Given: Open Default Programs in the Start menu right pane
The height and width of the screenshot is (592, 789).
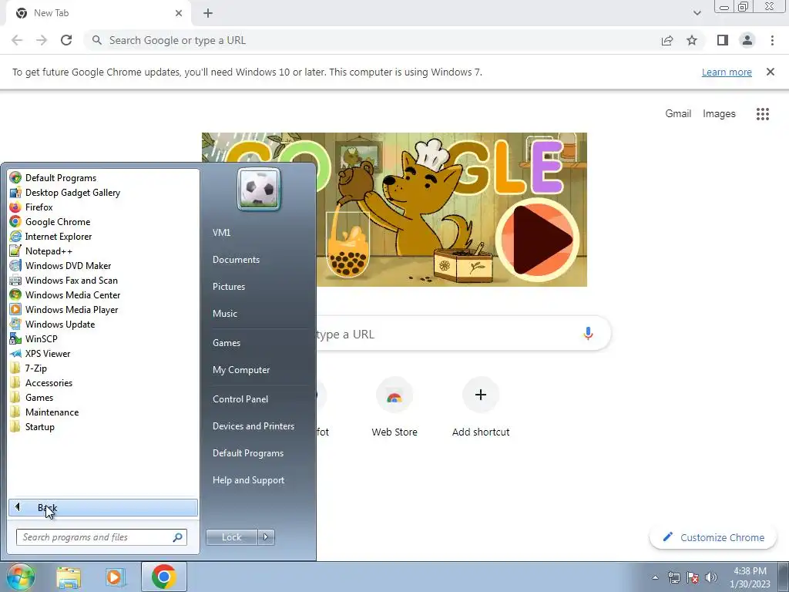Looking at the screenshot, I should (x=248, y=453).
